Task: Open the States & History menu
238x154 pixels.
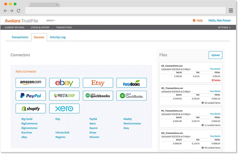Action: pyautogui.click(x=40, y=27)
